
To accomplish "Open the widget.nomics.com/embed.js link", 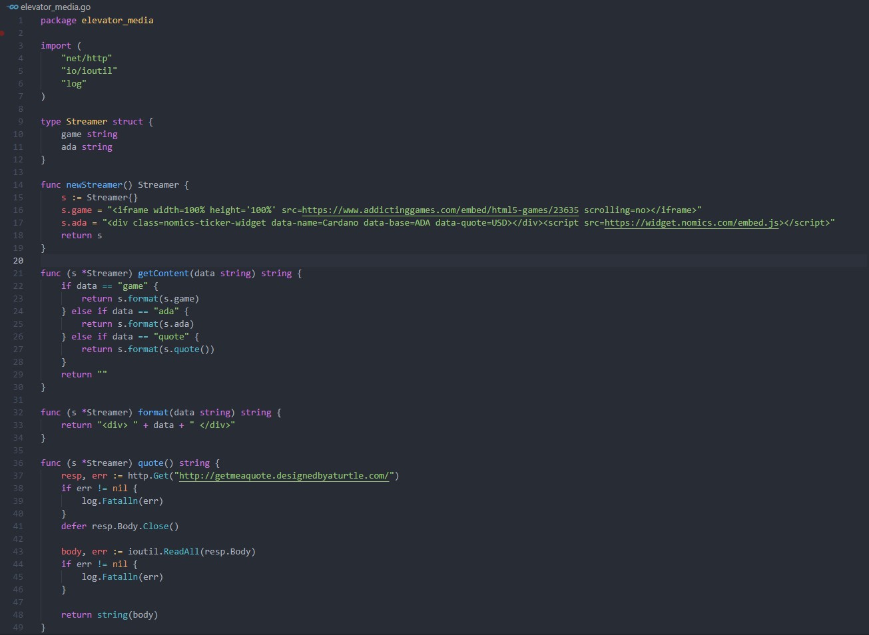I will click(x=692, y=222).
